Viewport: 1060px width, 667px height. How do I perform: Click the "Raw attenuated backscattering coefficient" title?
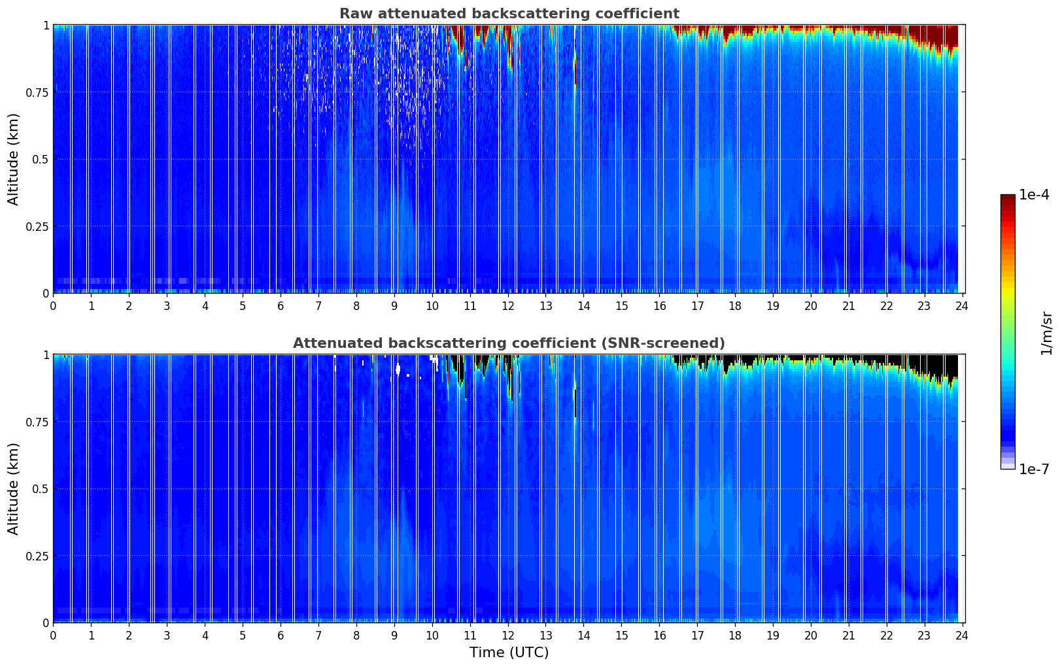click(x=509, y=14)
